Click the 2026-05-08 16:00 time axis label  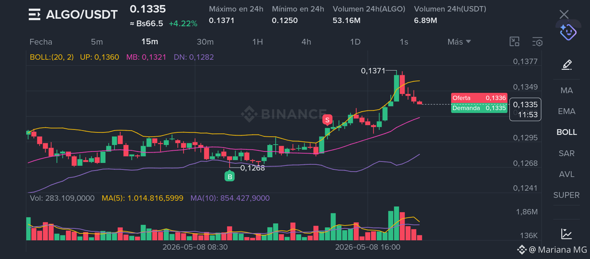368,247
